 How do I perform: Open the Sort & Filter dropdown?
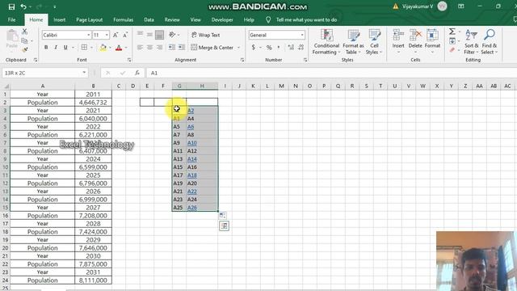[471, 42]
